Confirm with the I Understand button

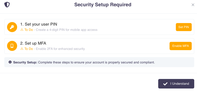point(176,84)
